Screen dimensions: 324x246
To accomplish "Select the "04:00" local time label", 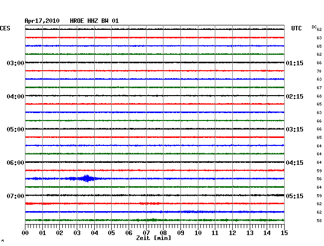I will 15,97.
